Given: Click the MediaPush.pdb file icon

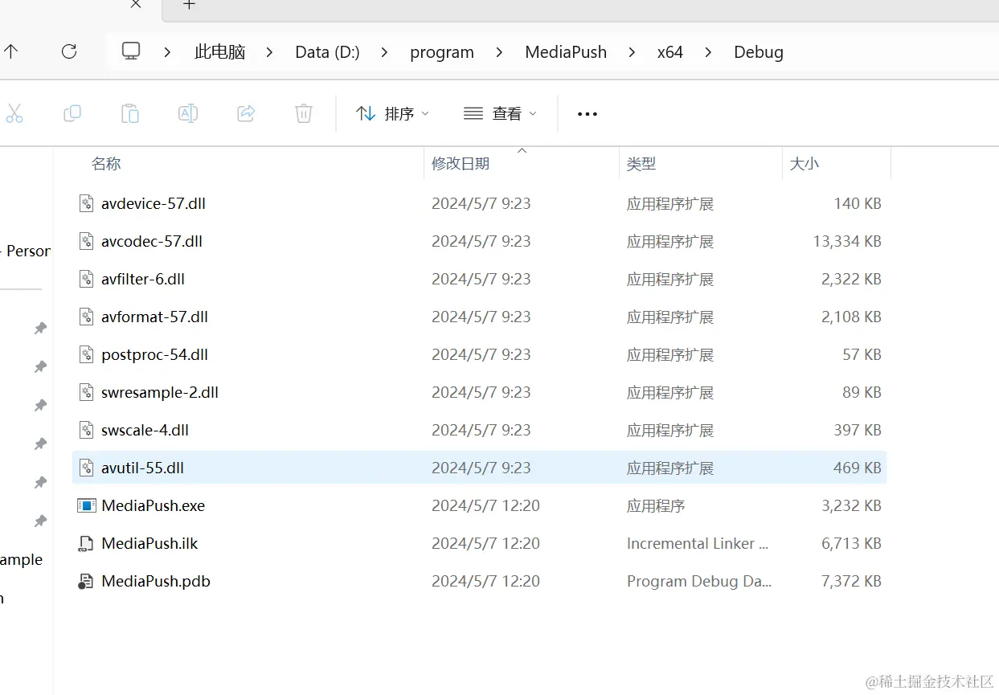Looking at the screenshot, I should pos(86,582).
